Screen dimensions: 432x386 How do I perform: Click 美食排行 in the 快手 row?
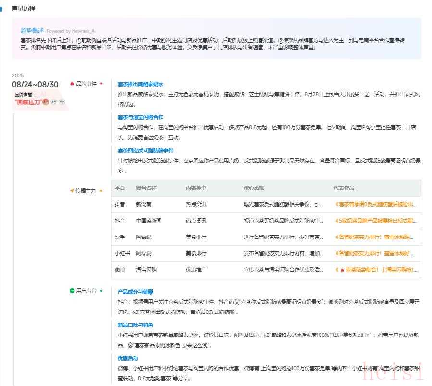coord(196,237)
